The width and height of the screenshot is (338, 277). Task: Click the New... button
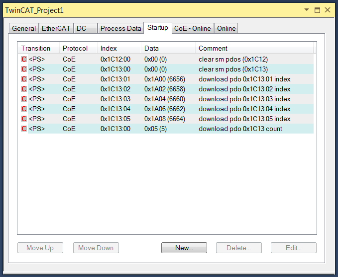[184, 248]
